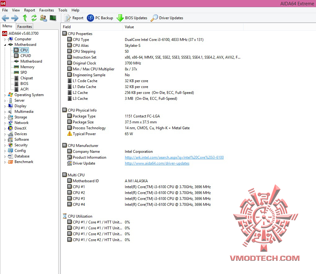The width and height of the screenshot is (316, 274).
Task: Click the Storage drive icon
Action: (x=11, y=117)
